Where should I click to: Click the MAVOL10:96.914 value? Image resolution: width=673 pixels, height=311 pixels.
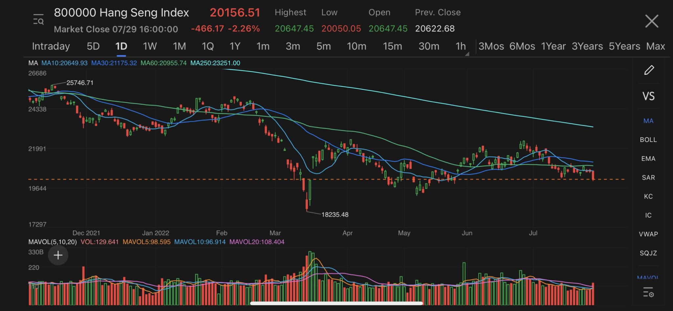coord(200,242)
